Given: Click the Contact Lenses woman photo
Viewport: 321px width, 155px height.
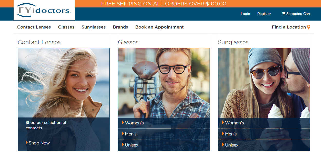Looking at the screenshot, I should tap(64, 83).
